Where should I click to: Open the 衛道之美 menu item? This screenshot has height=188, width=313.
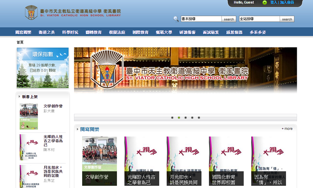(47, 32)
